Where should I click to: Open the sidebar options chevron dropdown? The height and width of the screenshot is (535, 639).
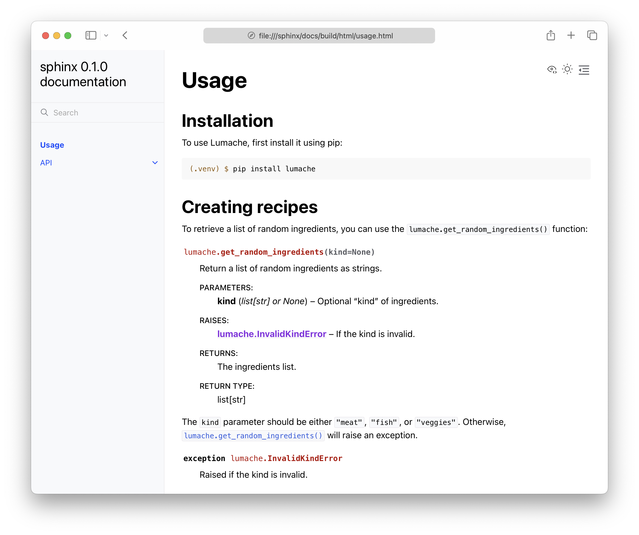click(x=106, y=36)
